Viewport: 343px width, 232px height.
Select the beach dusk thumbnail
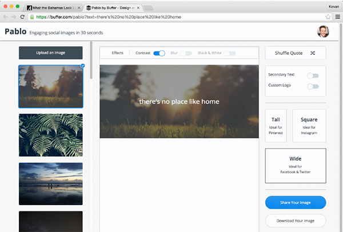click(x=51, y=183)
